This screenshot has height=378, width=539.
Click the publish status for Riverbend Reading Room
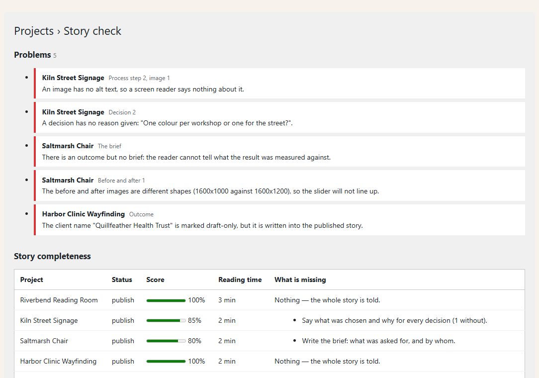pos(123,300)
